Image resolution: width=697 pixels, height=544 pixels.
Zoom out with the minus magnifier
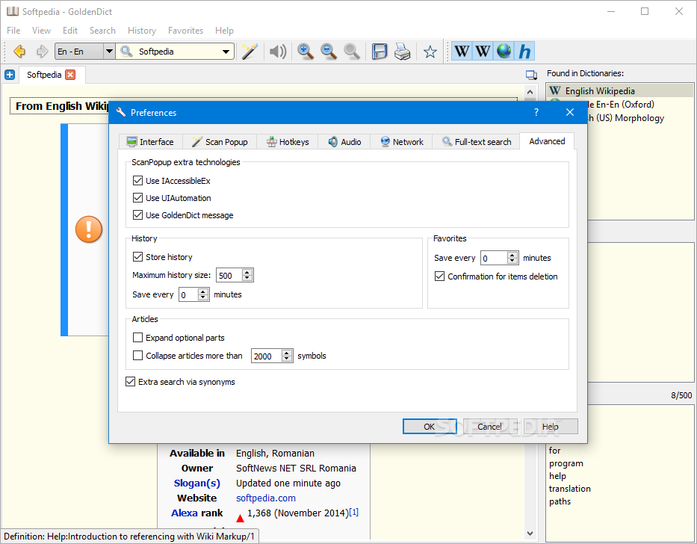click(x=329, y=52)
